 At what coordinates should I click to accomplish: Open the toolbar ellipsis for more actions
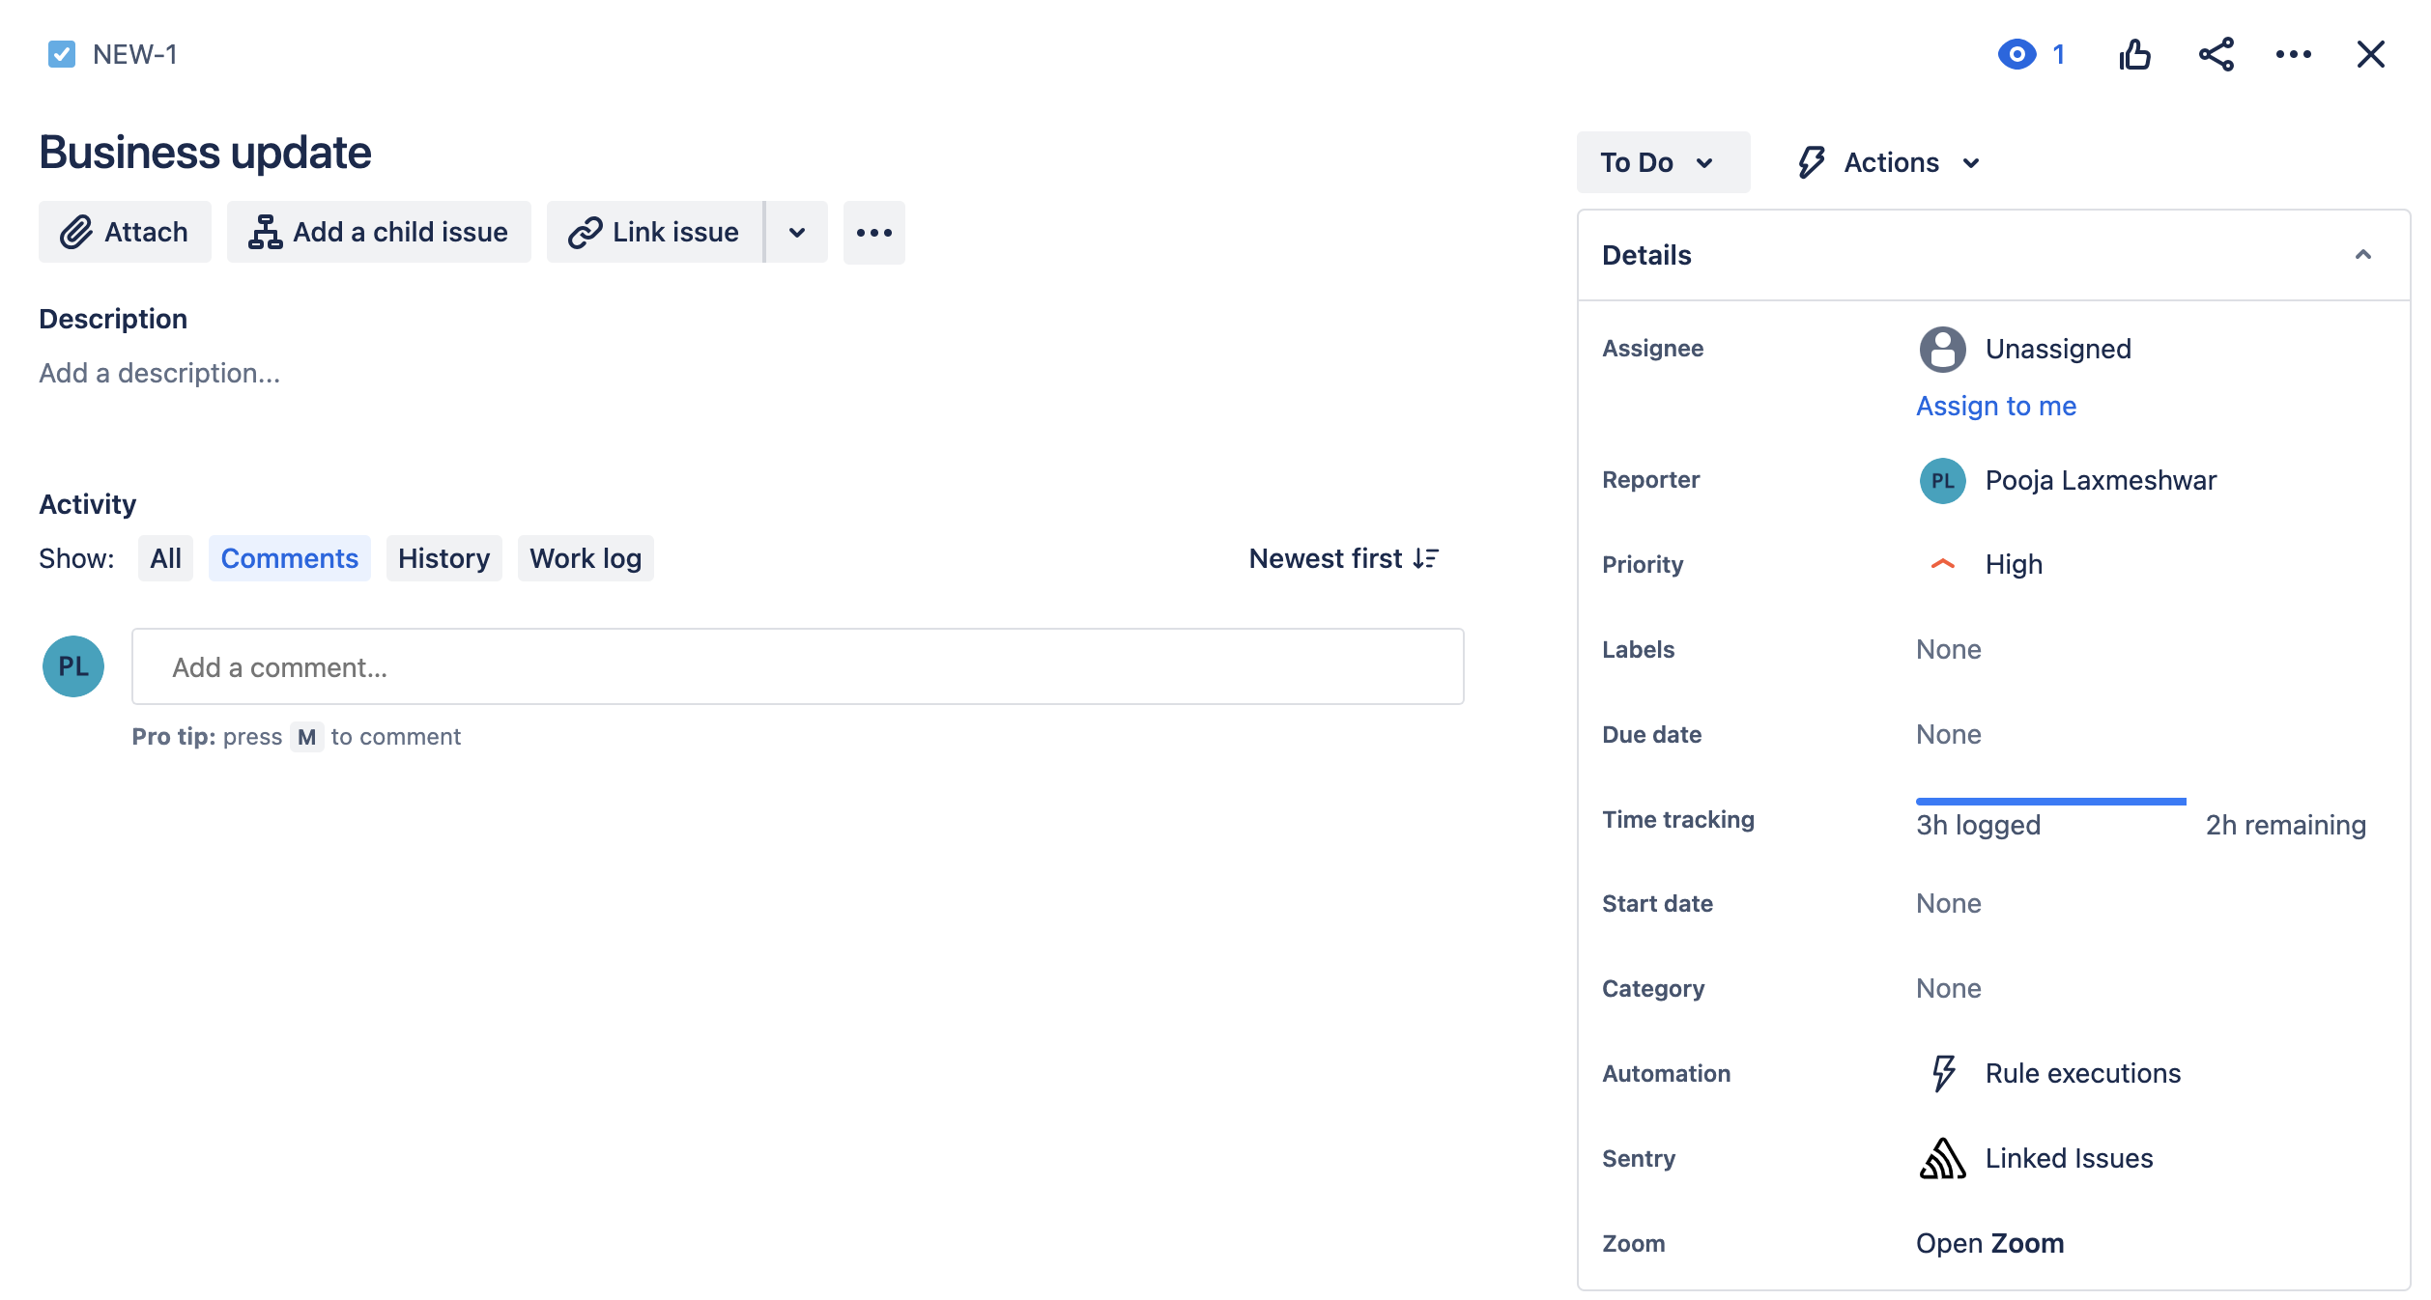point(873,232)
